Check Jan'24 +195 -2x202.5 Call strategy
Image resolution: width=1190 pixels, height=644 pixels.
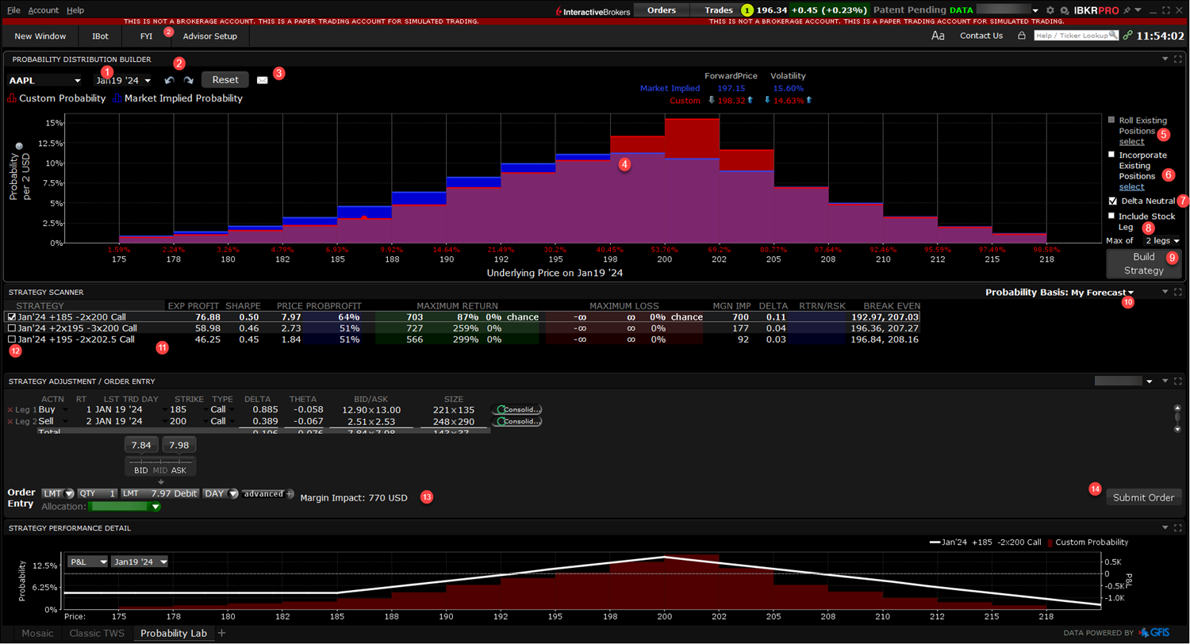tap(11, 339)
